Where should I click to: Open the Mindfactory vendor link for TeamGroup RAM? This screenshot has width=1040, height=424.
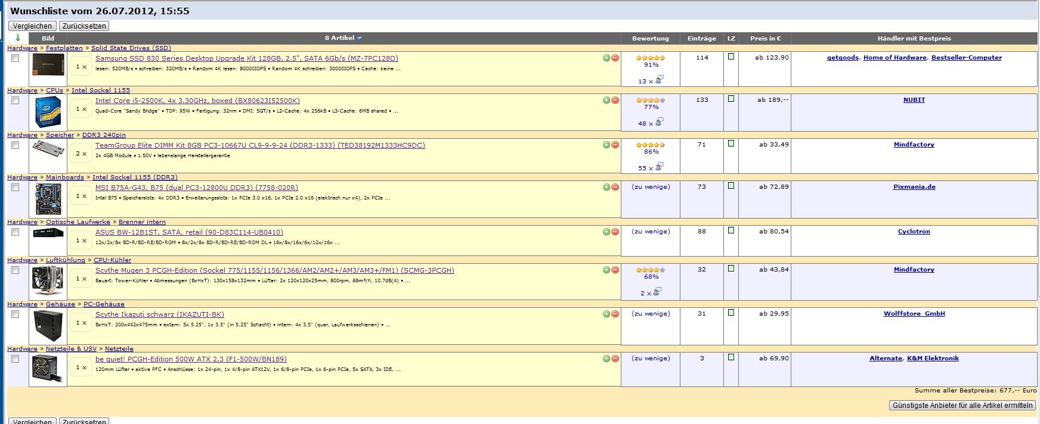(x=914, y=145)
